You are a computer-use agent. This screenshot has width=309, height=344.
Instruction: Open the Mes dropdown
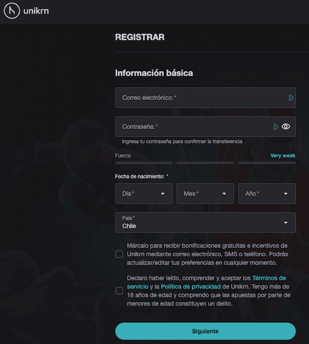pos(205,193)
